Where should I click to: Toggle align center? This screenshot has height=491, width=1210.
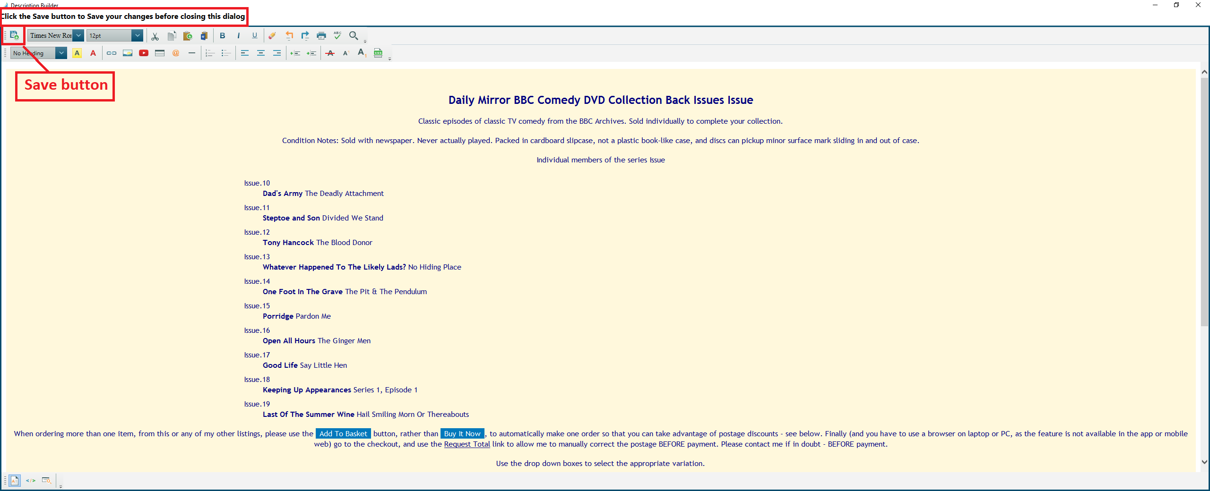pyautogui.click(x=261, y=53)
